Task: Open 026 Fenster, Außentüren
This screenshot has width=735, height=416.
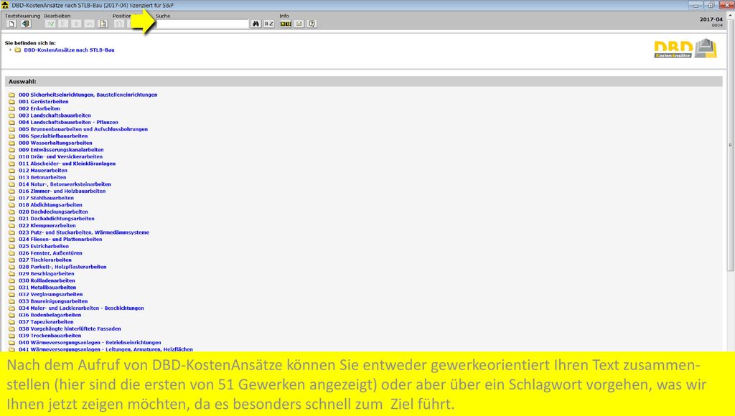Action: (50, 253)
